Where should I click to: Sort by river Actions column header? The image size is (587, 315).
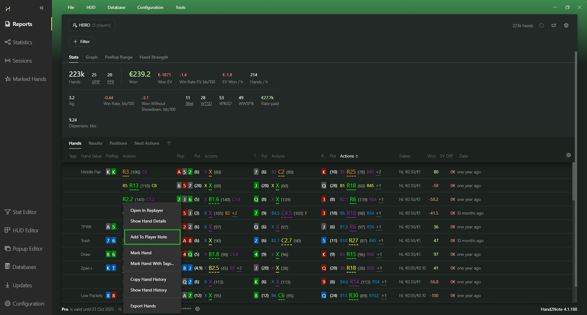[x=347, y=156]
